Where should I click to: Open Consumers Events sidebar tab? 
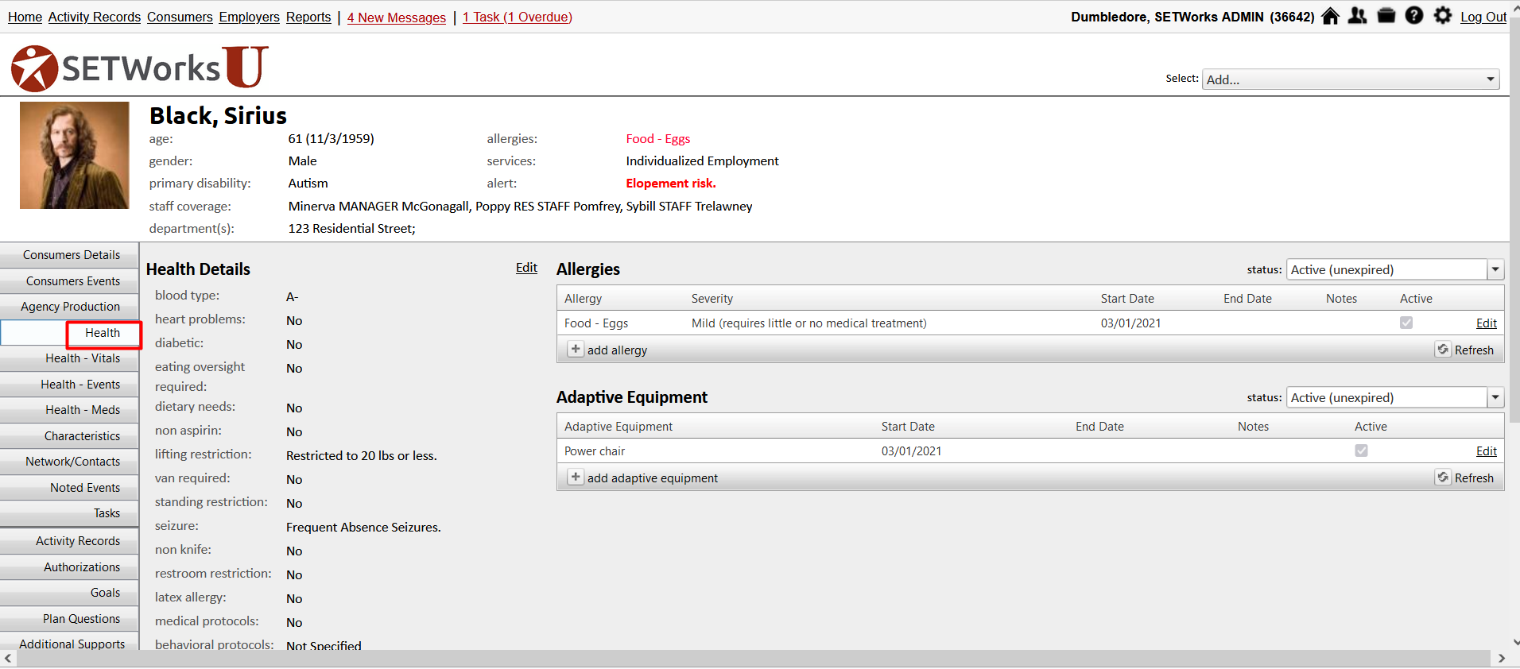(x=69, y=281)
